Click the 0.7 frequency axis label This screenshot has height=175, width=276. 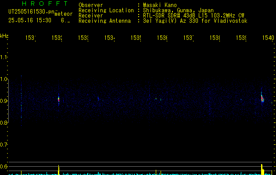point(4,144)
